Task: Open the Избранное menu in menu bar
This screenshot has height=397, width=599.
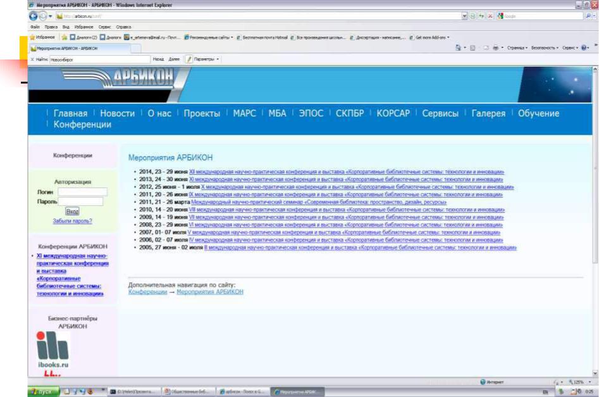Action: coord(83,27)
